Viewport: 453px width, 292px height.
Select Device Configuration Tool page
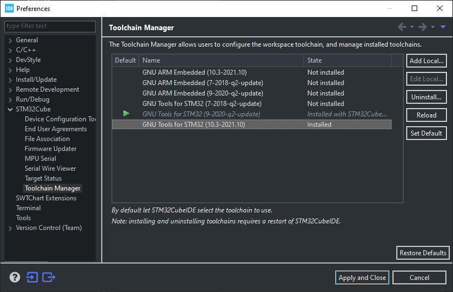click(60, 119)
